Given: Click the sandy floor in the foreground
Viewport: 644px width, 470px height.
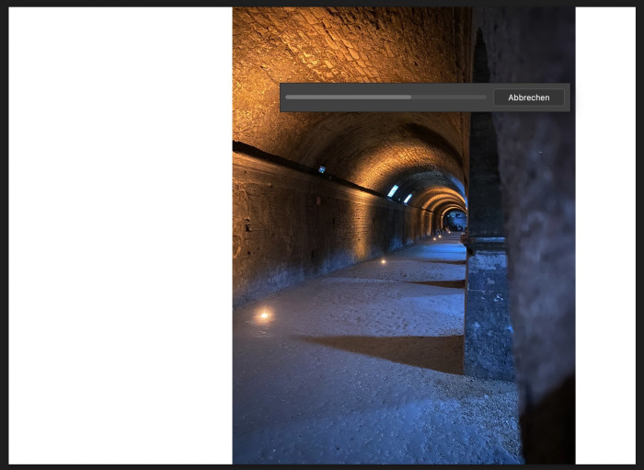Looking at the screenshot, I should coord(368,423).
